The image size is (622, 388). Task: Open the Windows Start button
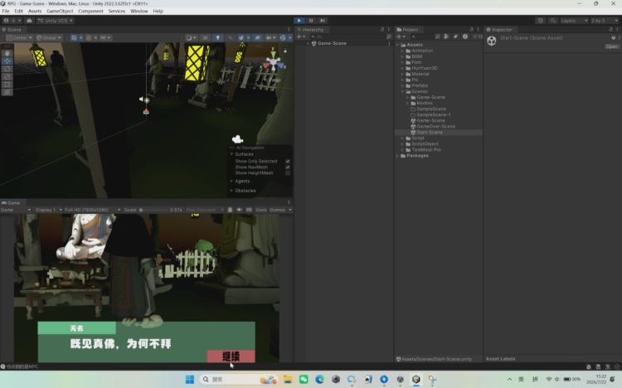(x=190, y=380)
